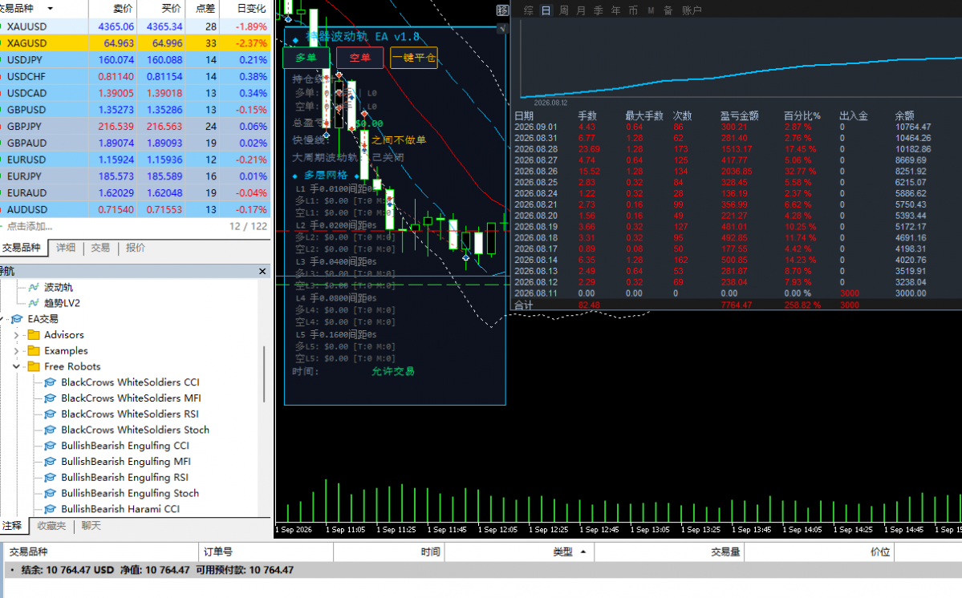Toggle the √ collapse box on EA panel

point(502,28)
